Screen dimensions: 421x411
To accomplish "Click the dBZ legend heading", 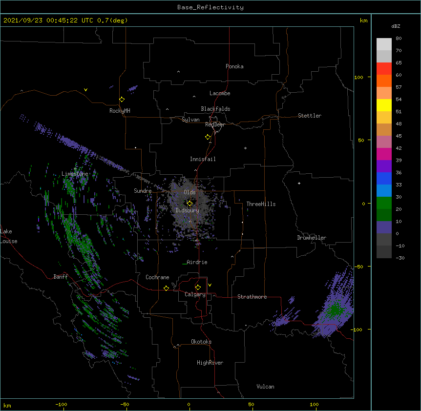I will (396, 26).
